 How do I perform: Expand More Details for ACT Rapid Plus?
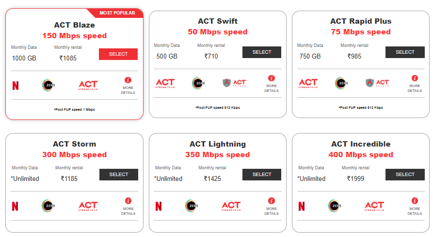415,84
